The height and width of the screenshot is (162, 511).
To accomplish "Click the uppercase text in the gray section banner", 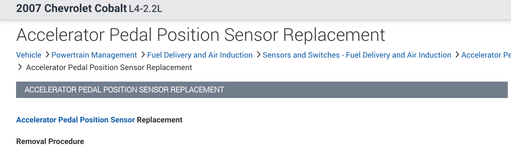I will point(124,90).
